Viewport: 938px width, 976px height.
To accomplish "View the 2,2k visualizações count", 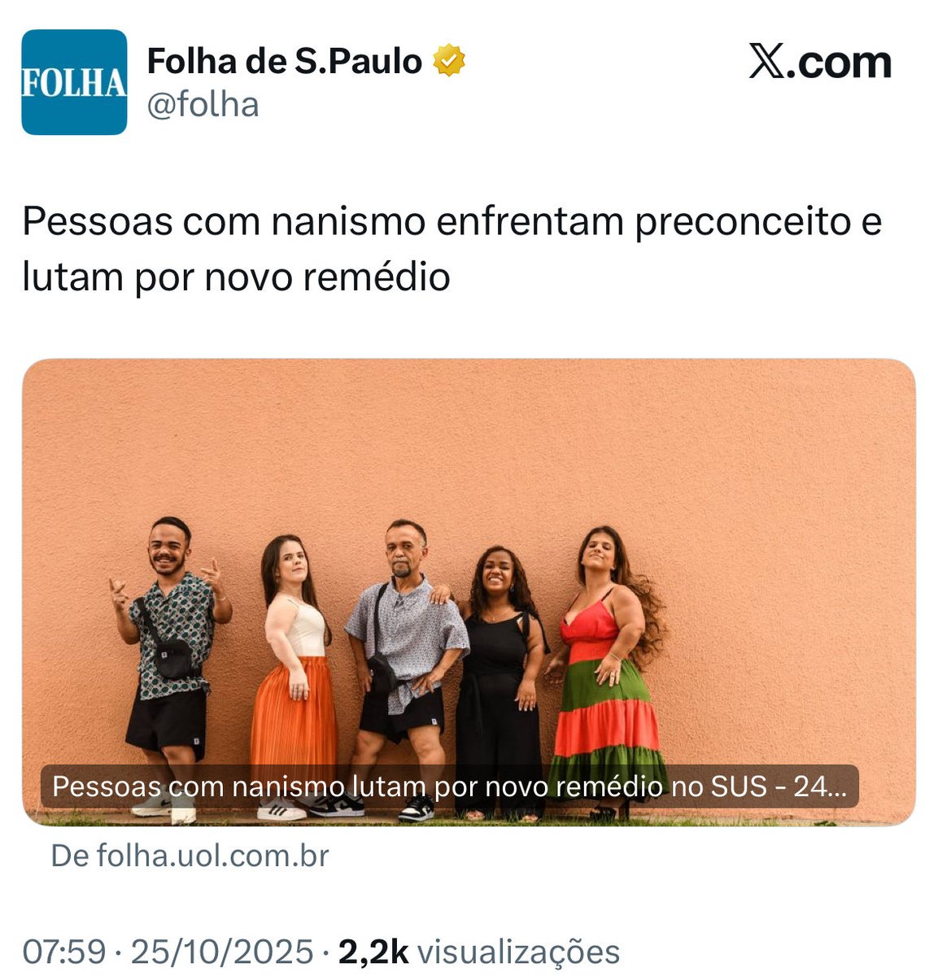I will coord(478,951).
